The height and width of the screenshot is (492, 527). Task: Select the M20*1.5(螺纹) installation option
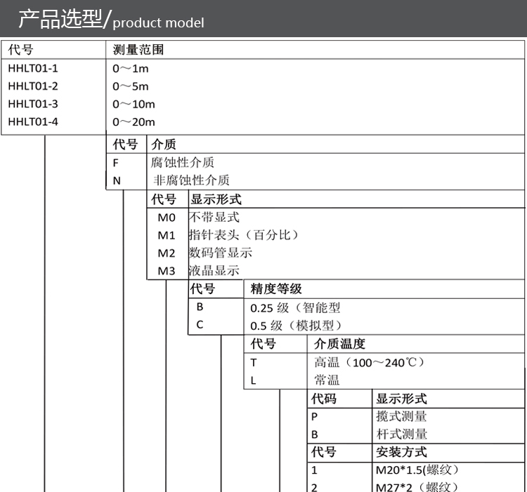pyautogui.click(x=417, y=470)
